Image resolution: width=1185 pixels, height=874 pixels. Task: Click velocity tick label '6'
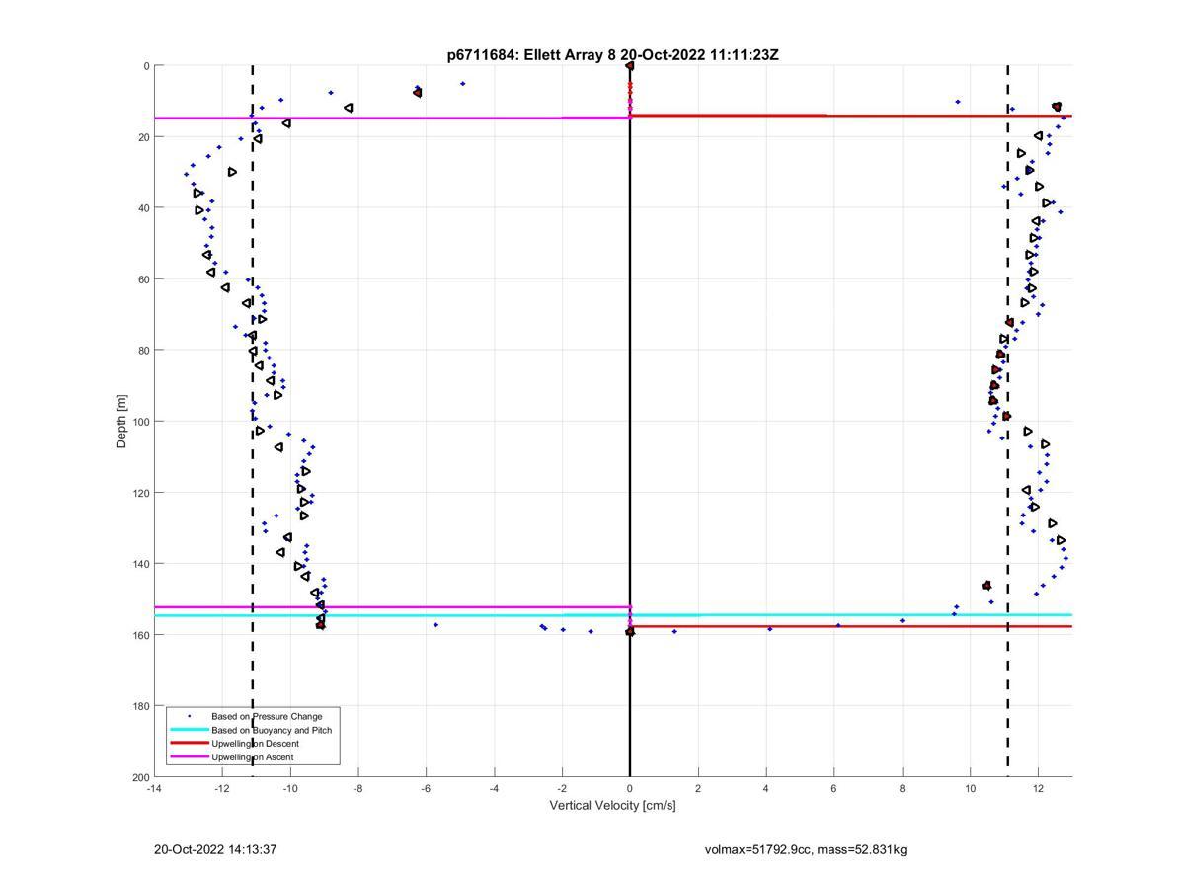pos(834,788)
